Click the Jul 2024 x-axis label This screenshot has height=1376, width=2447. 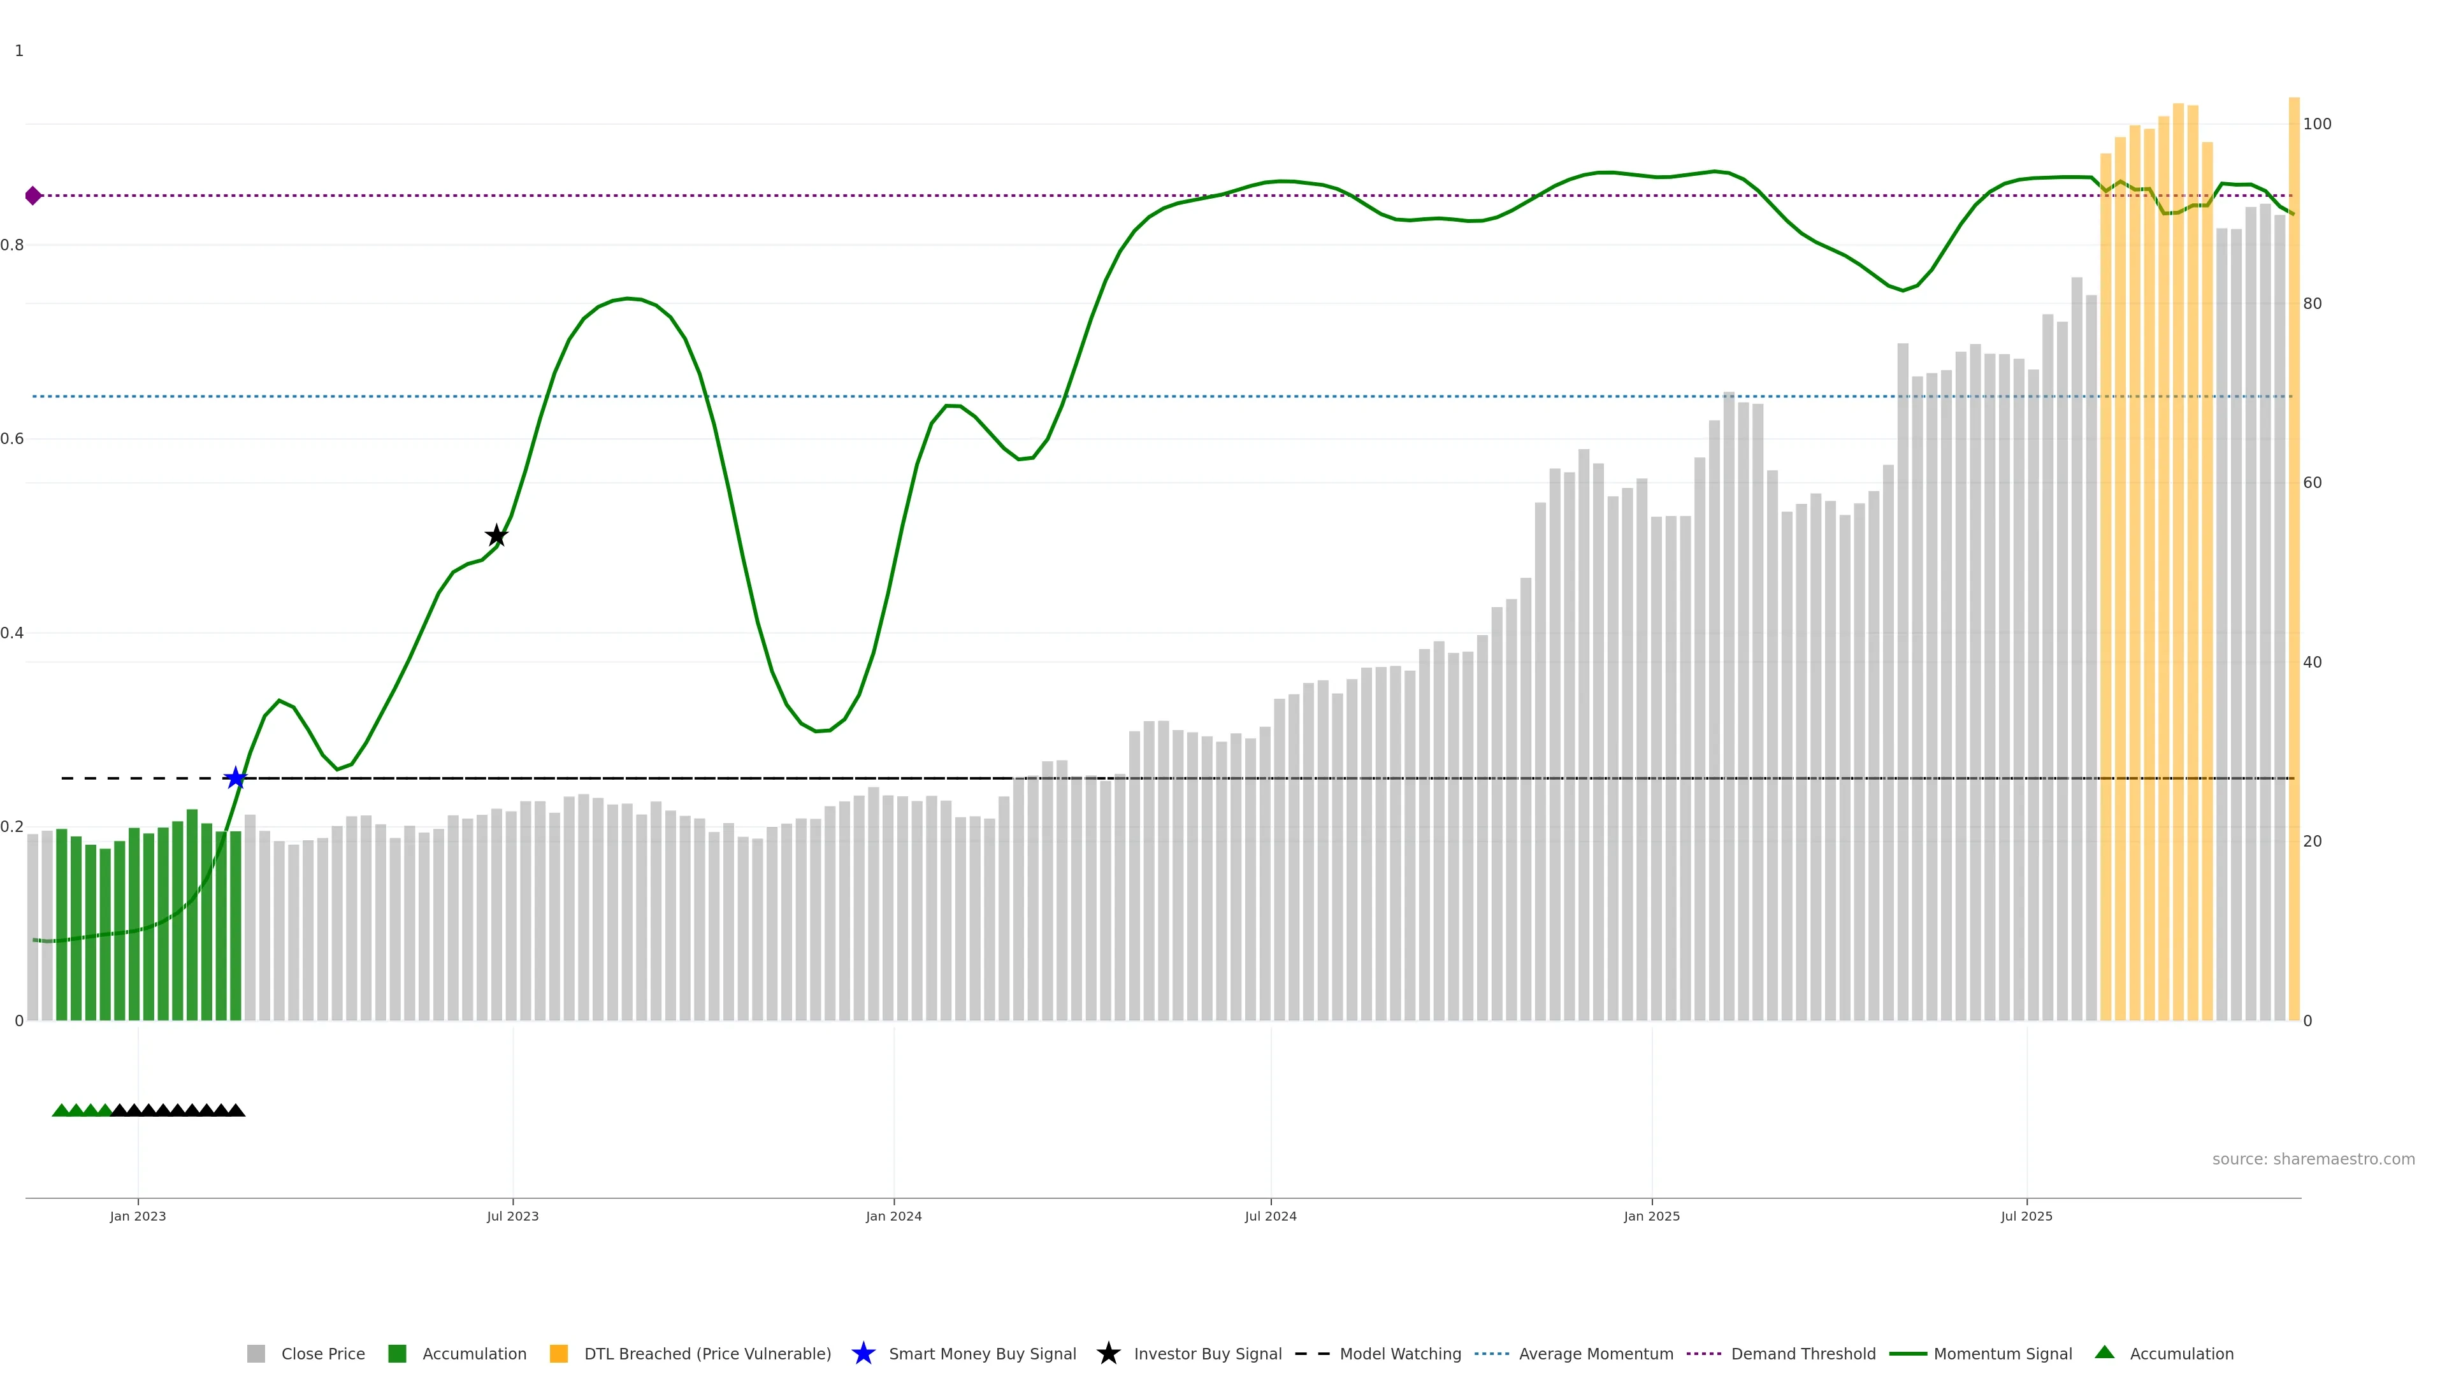[1270, 1217]
